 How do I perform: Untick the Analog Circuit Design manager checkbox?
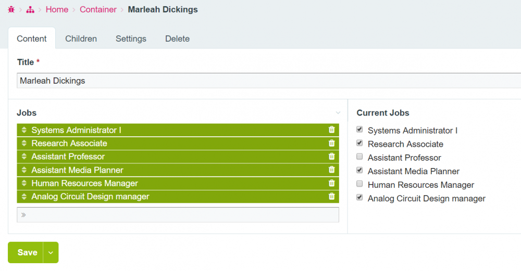(359, 197)
